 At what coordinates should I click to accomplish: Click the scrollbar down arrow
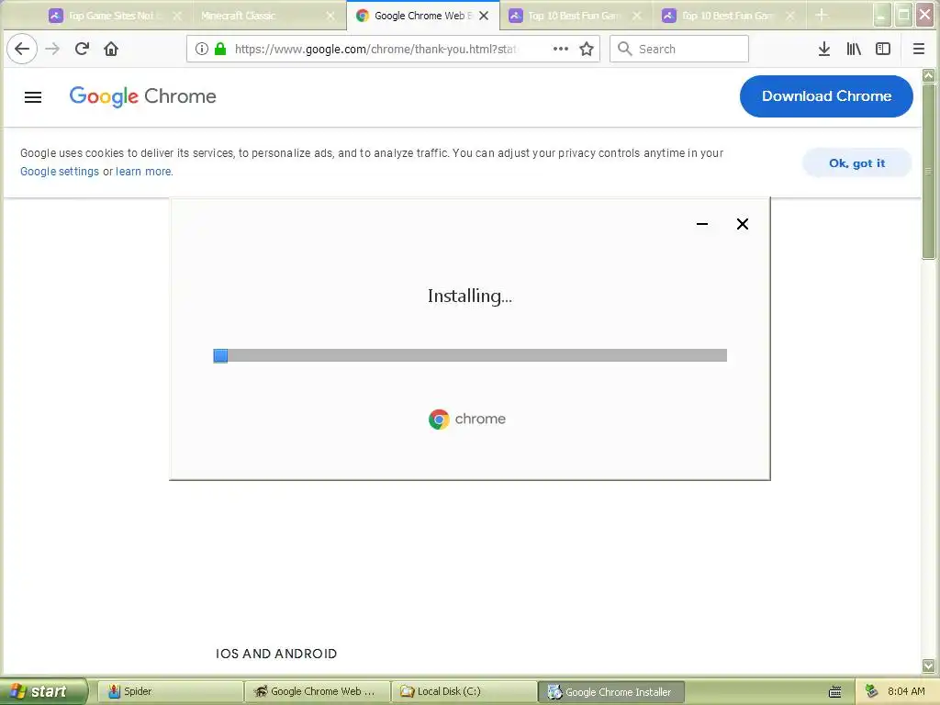tap(929, 666)
